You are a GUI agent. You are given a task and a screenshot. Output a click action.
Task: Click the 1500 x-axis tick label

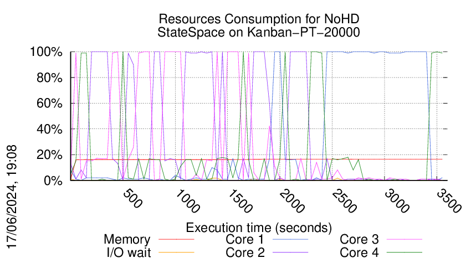click(x=239, y=201)
